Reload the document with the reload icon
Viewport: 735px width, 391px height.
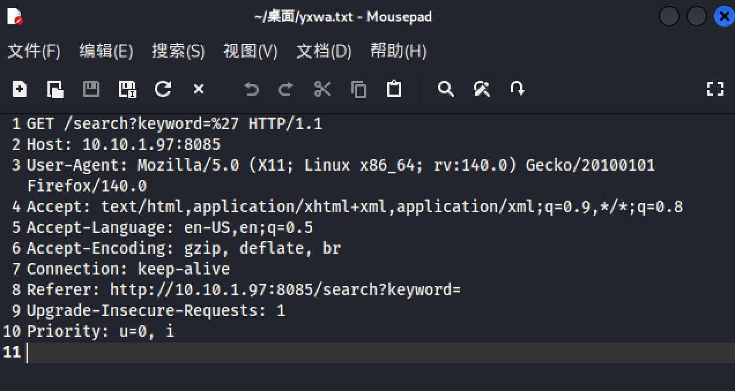(x=163, y=89)
